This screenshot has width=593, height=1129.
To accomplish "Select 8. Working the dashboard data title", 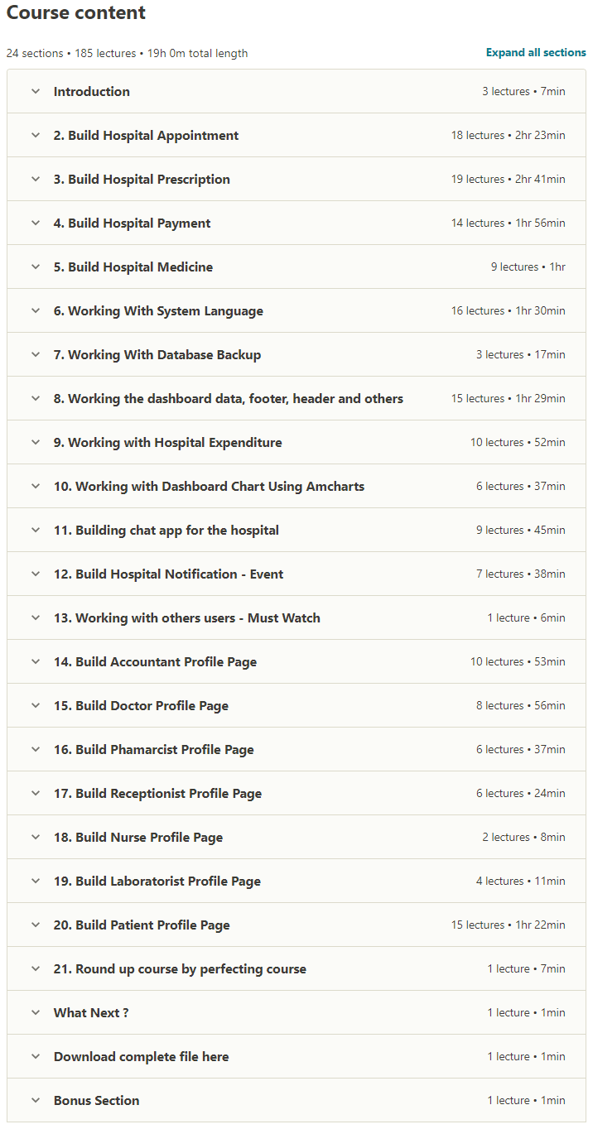I will coord(229,399).
